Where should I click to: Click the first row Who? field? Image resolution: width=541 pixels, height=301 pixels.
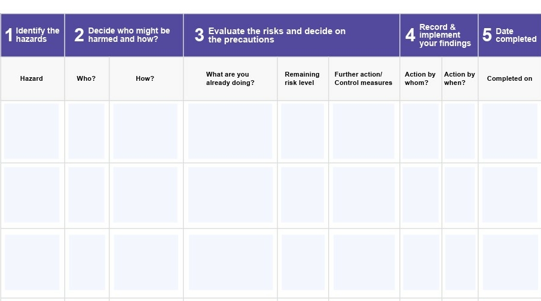(x=86, y=131)
